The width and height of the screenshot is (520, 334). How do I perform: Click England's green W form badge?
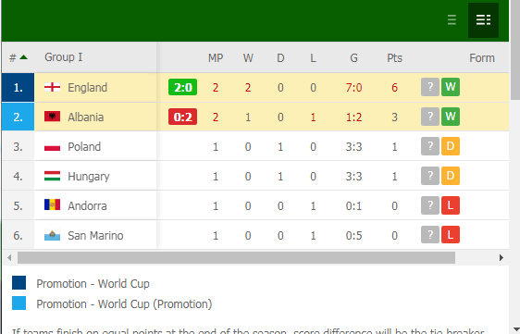click(x=451, y=87)
